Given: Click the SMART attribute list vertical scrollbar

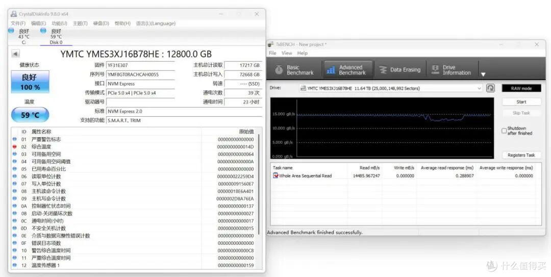Looking at the screenshot, I should (x=260, y=184).
